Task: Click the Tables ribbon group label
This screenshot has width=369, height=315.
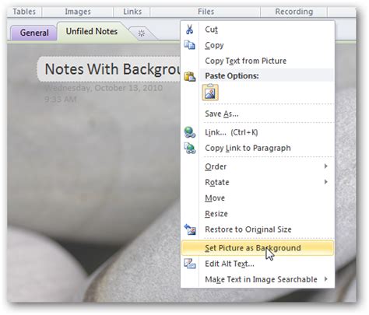Action: pos(24,12)
